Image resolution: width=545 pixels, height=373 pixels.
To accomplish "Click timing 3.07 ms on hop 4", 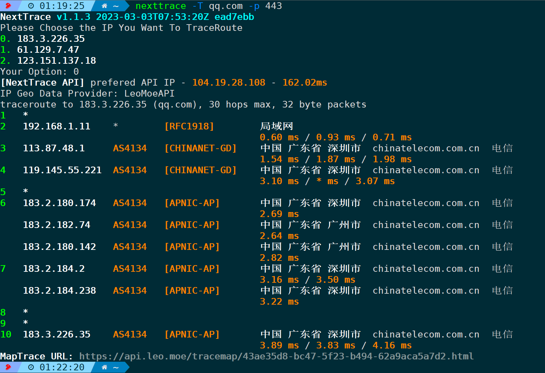I will (375, 181).
